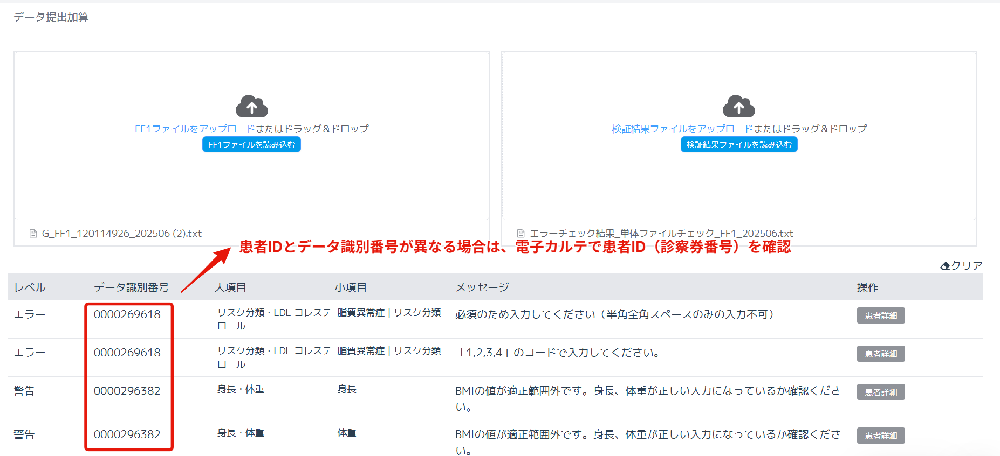Click 0000296382 in the 身長 sub-item row

(x=127, y=391)
